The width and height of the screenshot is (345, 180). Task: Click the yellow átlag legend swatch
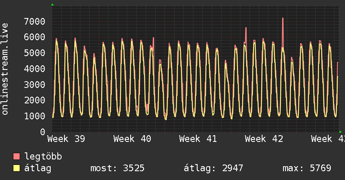[x=16, y=168]
